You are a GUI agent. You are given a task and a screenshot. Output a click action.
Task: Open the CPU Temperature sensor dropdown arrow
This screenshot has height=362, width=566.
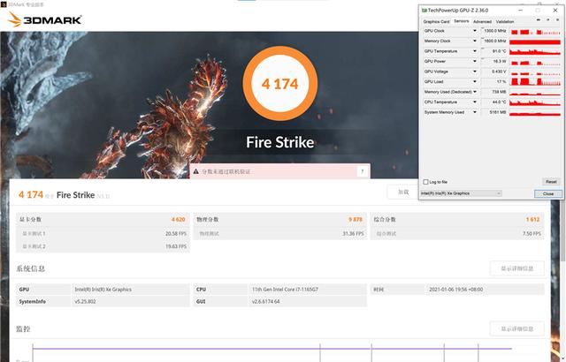click(x=475, y=102)
